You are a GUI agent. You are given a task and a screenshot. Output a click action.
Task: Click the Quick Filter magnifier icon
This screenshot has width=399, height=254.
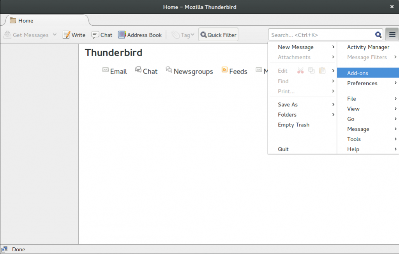point(203,35)
